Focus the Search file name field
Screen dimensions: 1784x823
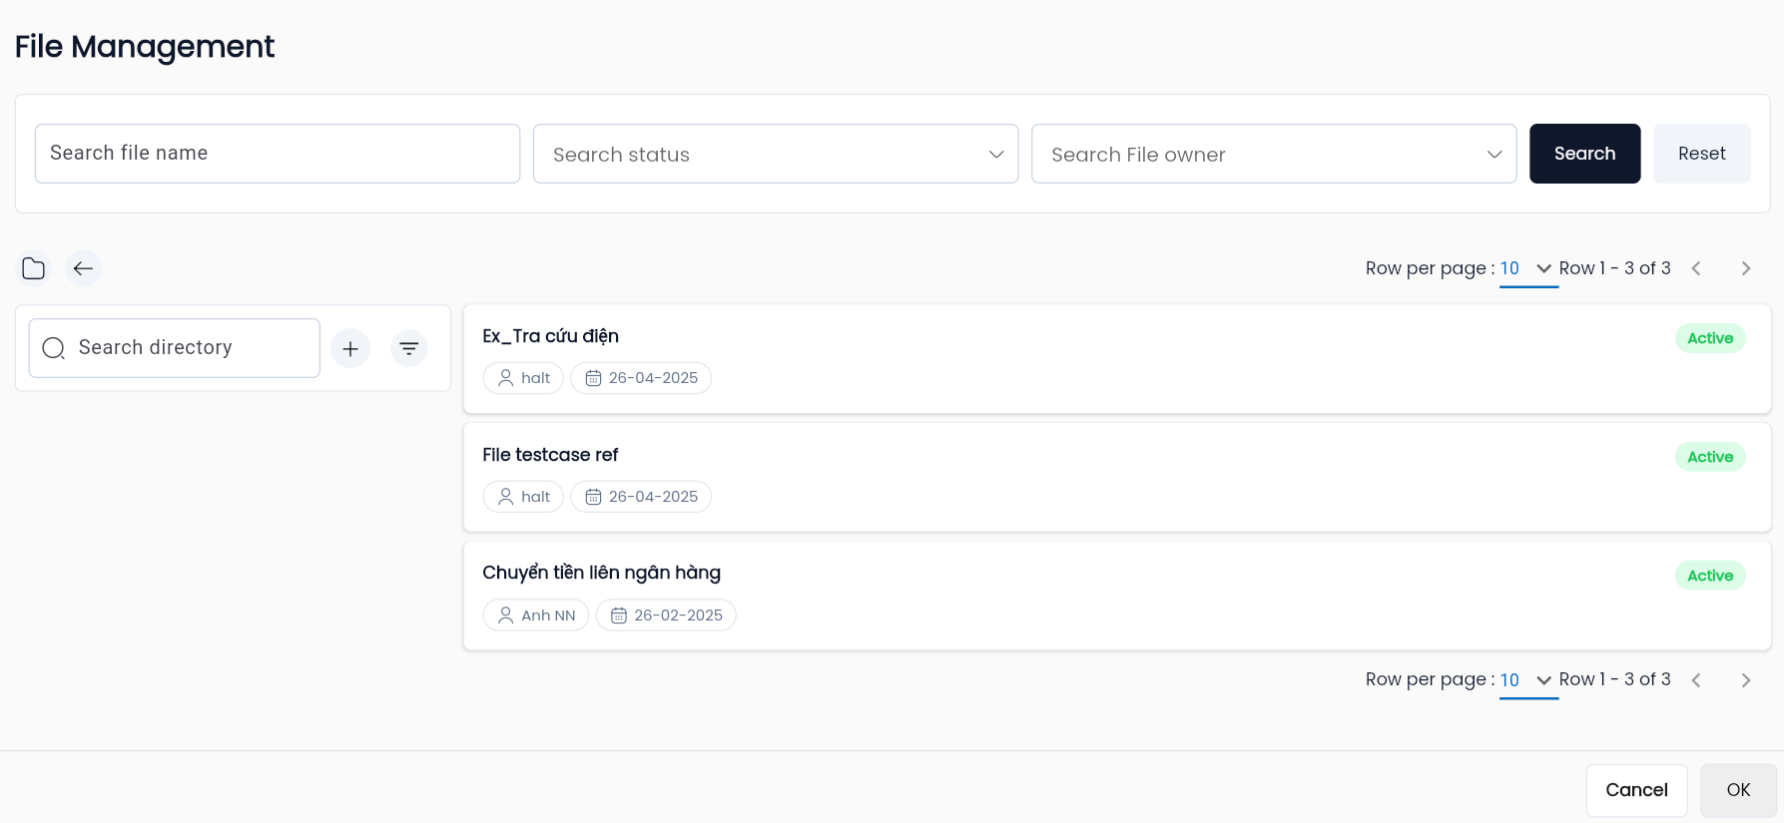[x=278, y=154]
